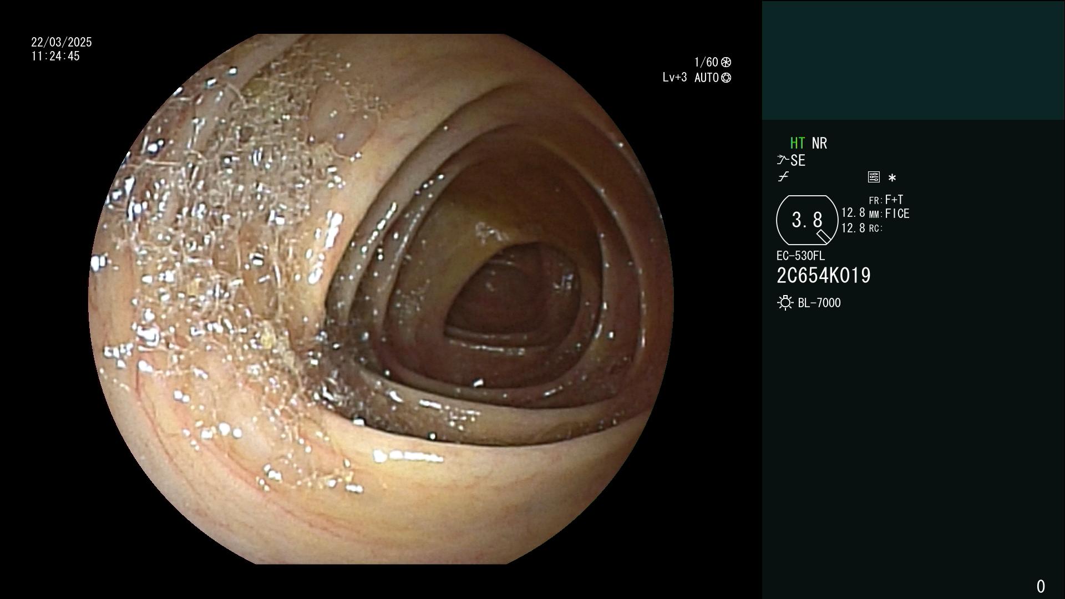Click the time 11:24:45
Image resolution: width=1065 pixels, height=599 pixels.
[x=55, y=56]
